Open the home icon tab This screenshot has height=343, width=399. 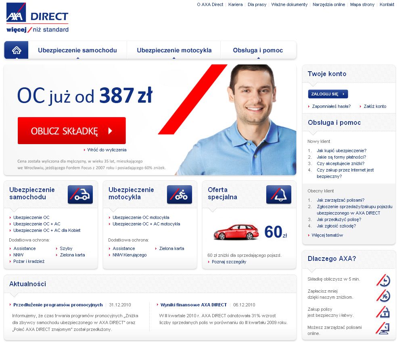point(16,50)
